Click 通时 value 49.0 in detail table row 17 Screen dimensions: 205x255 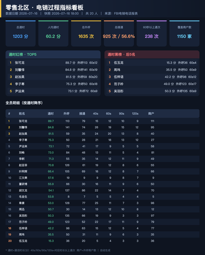(x=51, y=222)
